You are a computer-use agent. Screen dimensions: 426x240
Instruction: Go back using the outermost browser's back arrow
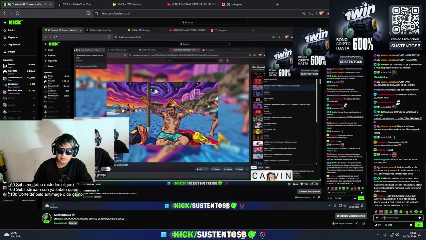click(x=4, y=13)
